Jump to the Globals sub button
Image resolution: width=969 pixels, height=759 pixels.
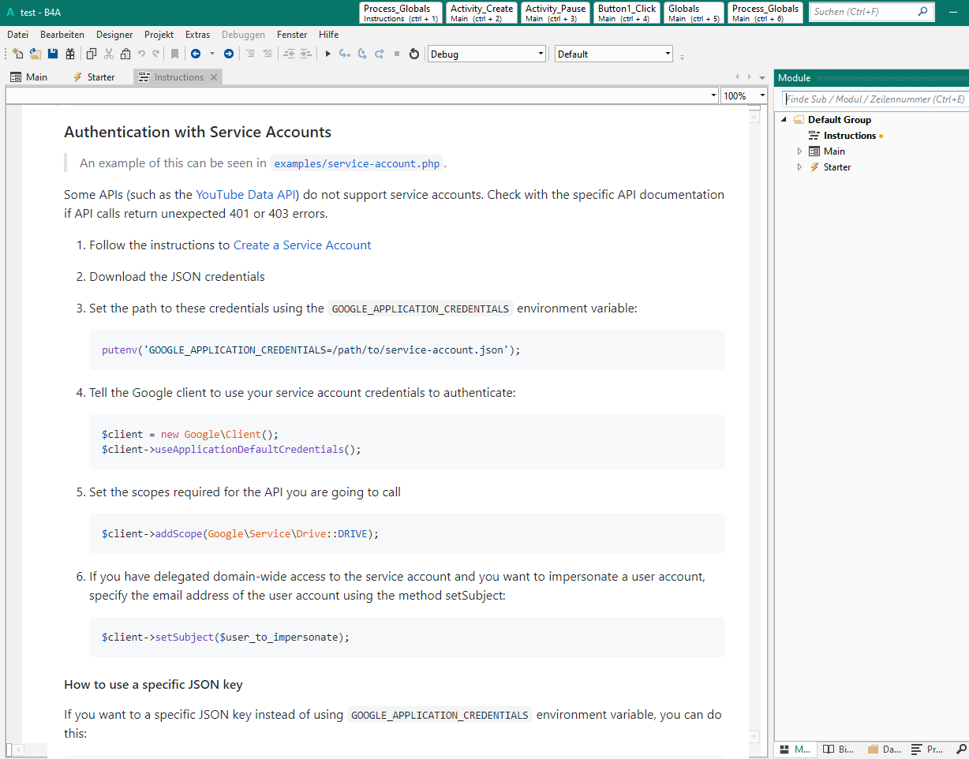694,13
